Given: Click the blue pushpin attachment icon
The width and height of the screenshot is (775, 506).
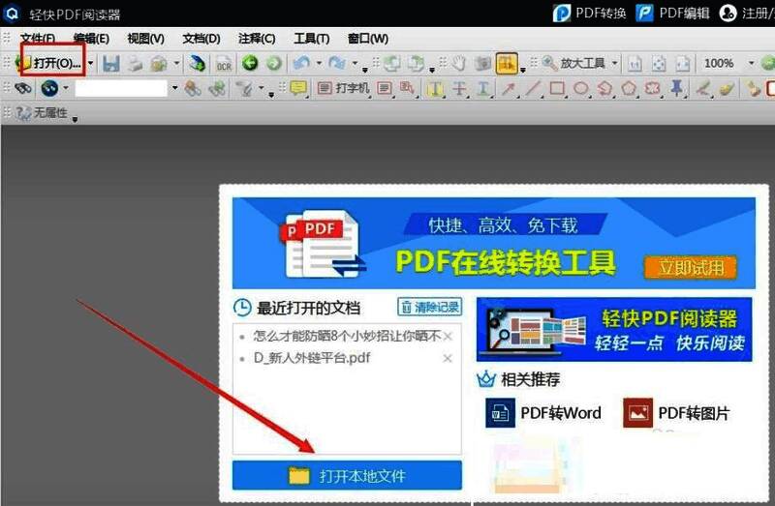Looking at the screenshot, I should coord(676,88).
